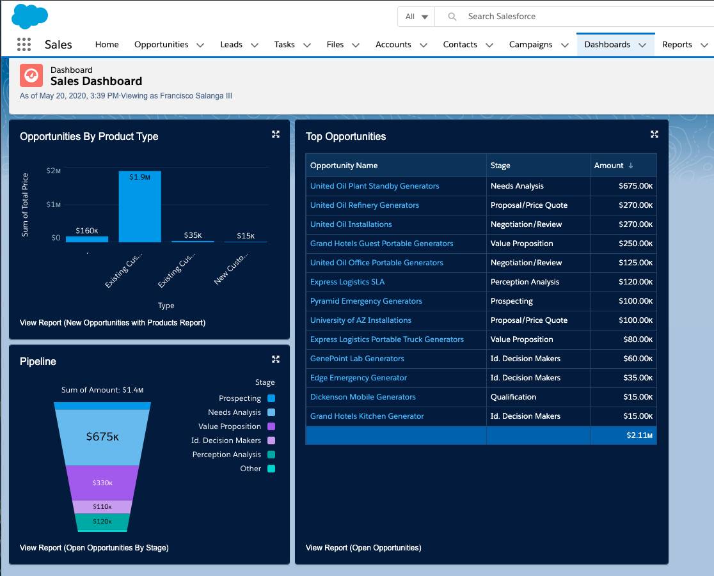Click the $330K funnel segment
Screen dimensions: 714x576
102,483
